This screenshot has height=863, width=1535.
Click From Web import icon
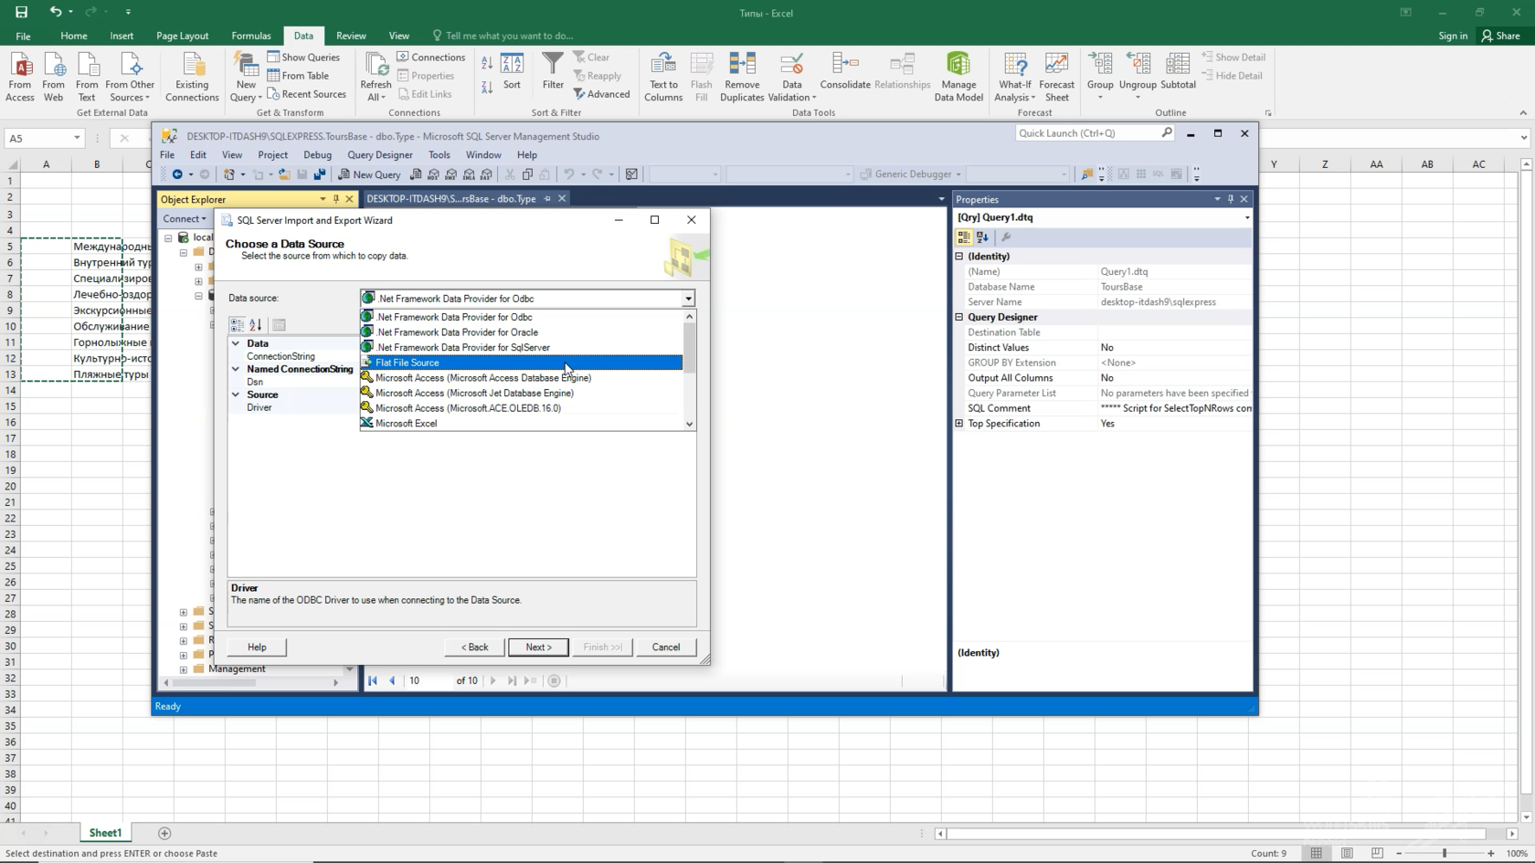coord(54,76)
